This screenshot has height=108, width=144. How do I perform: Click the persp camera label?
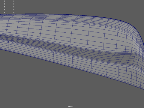pos(70,106)
